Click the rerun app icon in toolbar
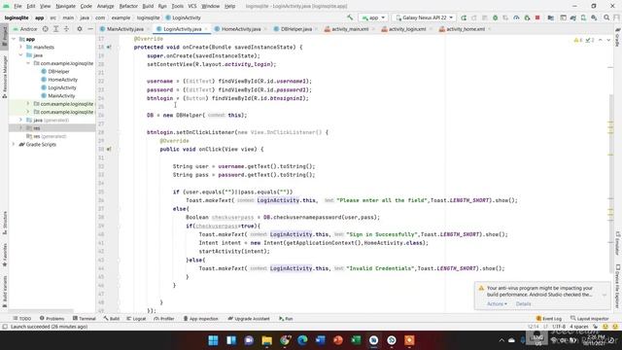The height and width of the screenshot is (350, 622). [x=464, y=17]
